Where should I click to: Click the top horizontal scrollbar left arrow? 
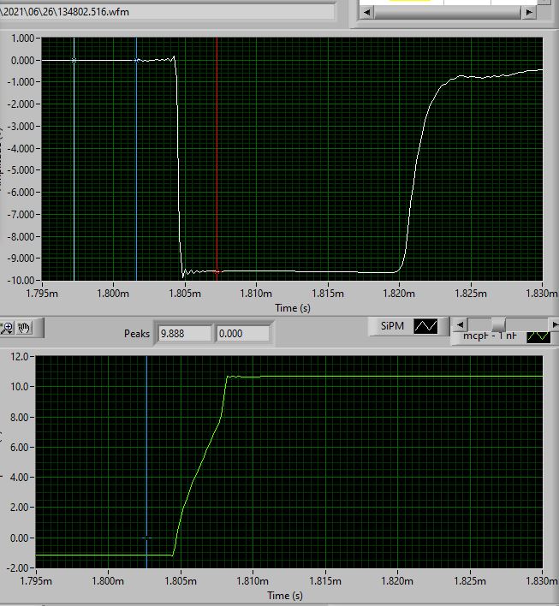(367, 12)
